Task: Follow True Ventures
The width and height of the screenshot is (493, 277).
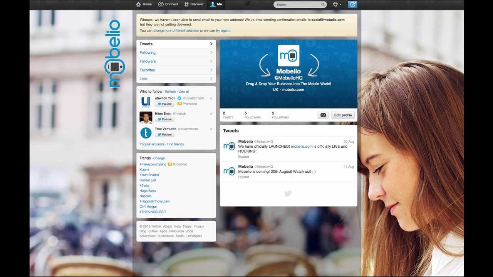Action: (x=164, y=135)
